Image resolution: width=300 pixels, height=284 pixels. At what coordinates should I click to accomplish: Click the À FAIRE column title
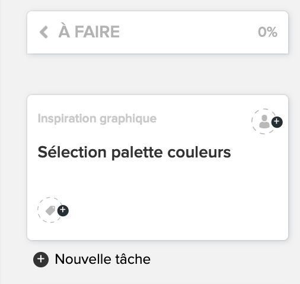point(89,31)
